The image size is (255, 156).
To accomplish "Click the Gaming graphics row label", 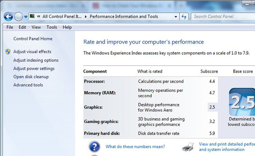I will [x=101, y=122].
